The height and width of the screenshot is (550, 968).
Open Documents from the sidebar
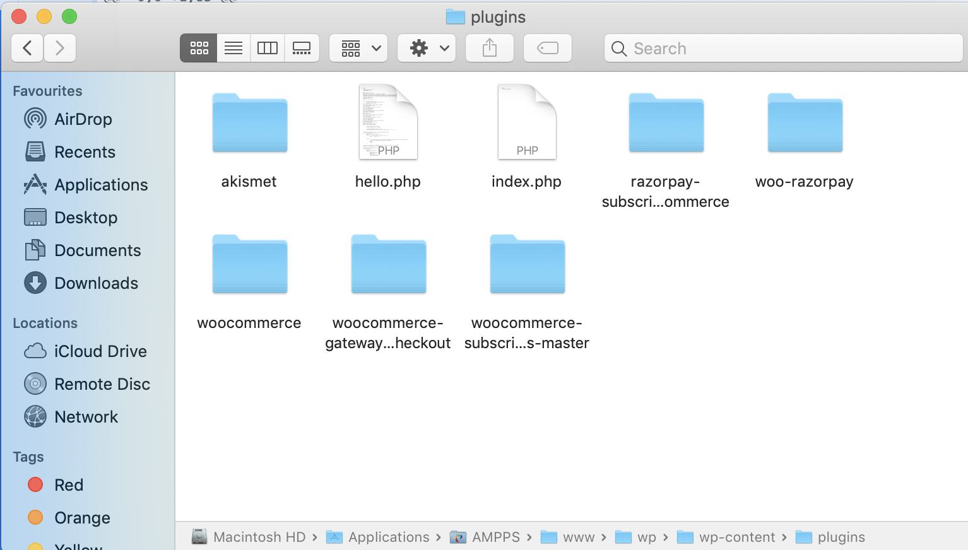pyautogui.click(x=97, y=250)
